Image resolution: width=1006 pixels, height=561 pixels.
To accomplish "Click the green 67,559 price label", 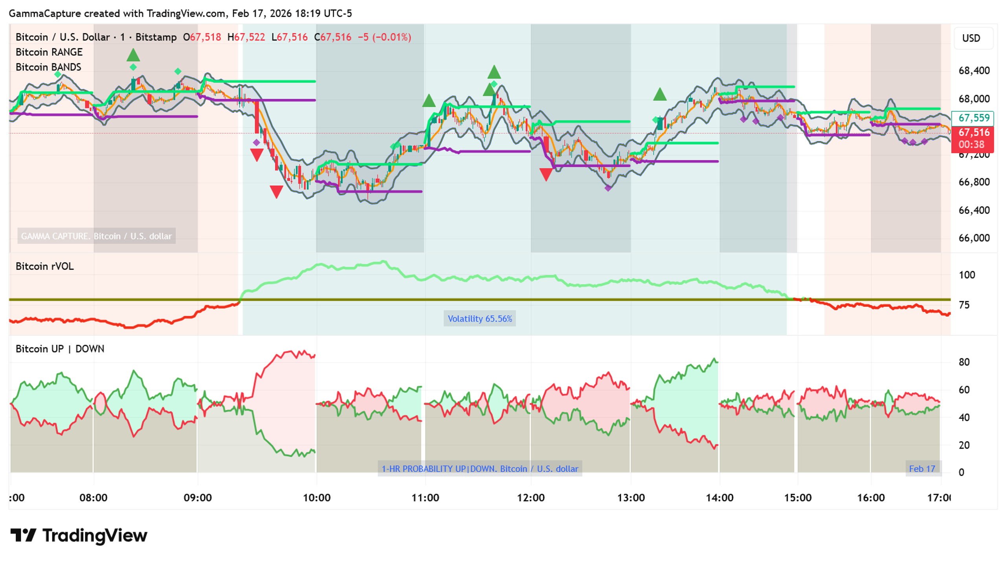I will [x=973, y=118].
